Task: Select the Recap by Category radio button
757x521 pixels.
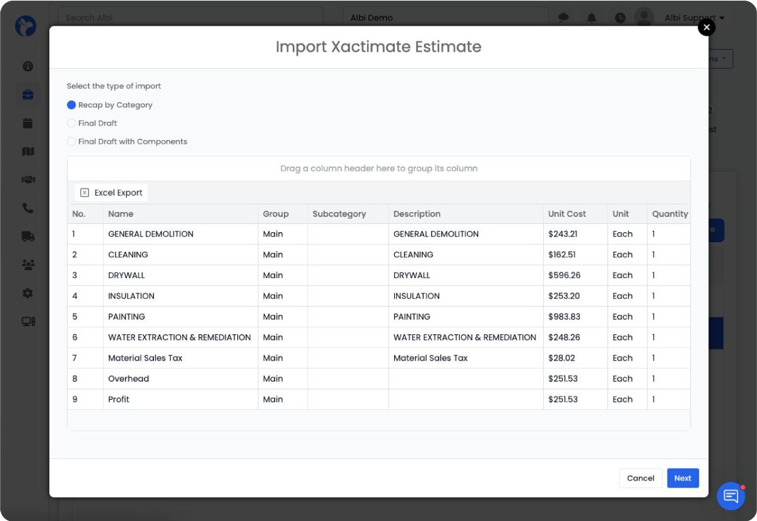Action: pyautogui.click(x=71, y=105)
